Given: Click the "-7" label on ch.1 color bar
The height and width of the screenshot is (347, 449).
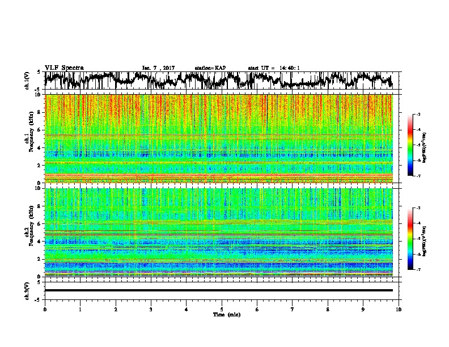Looking at the screenshot, I should (418, 176).
